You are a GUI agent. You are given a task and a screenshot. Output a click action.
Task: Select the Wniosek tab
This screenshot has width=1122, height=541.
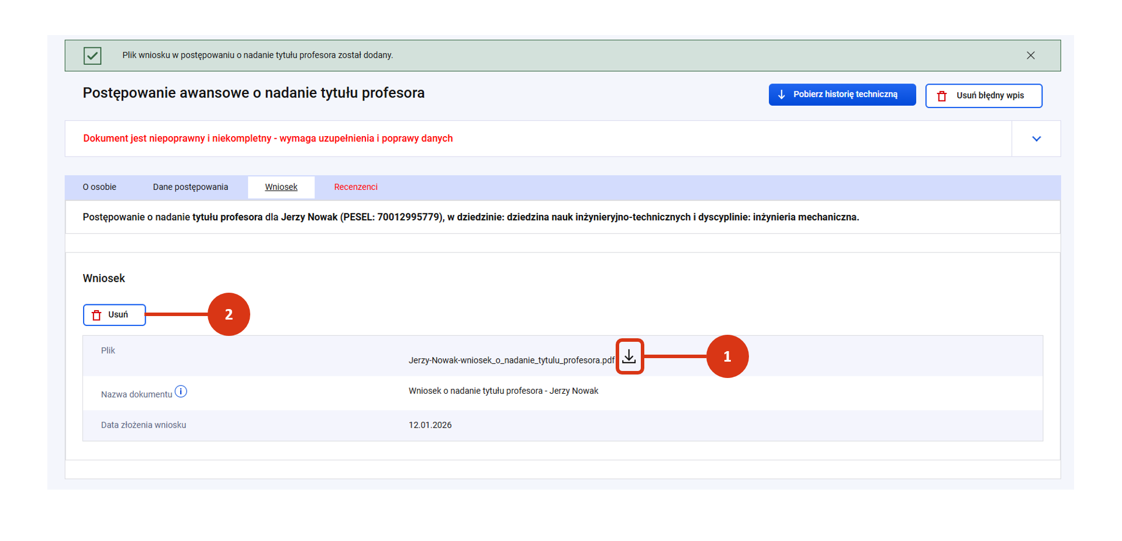coord(281,187)
